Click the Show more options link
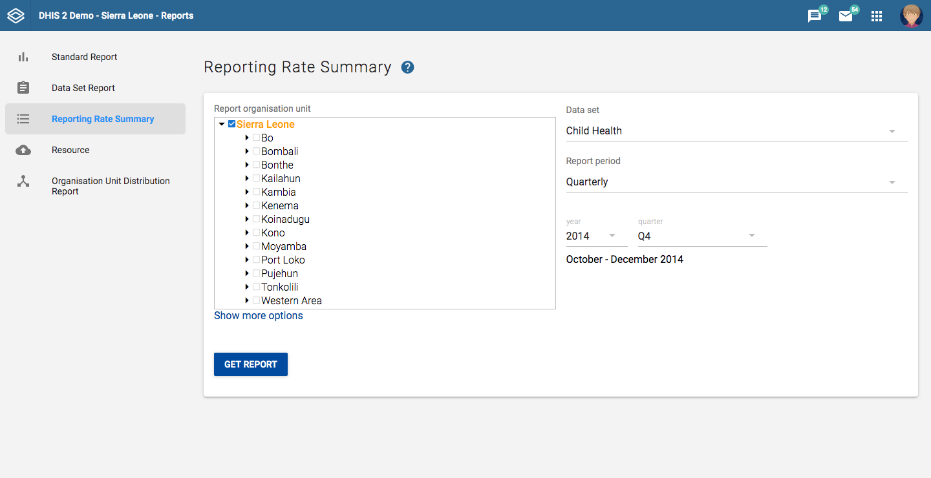 coord(259,316)
